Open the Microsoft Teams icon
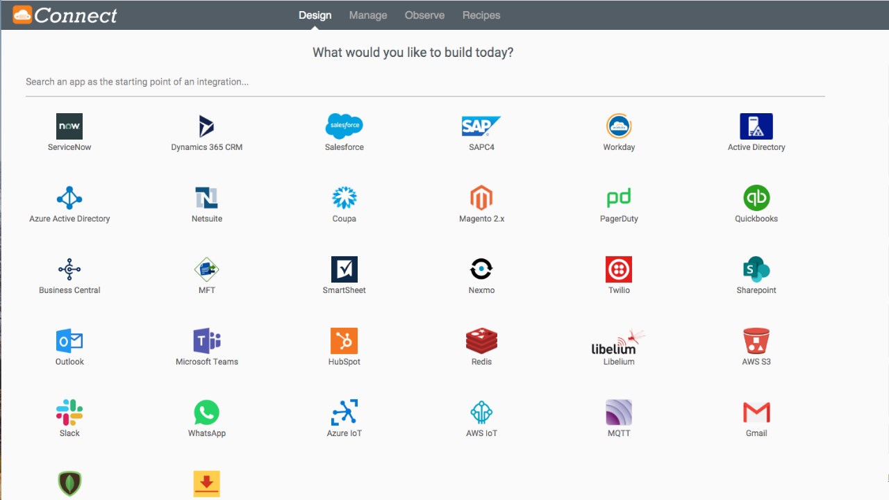The height and width of the screenshot is (500, 889). pos(207,341)
